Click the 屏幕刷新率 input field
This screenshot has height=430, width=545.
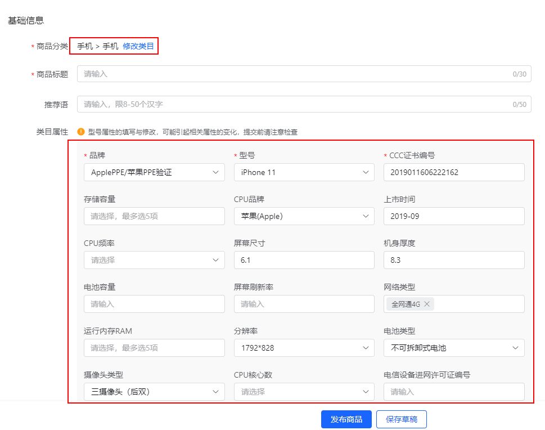click(304, 304)
